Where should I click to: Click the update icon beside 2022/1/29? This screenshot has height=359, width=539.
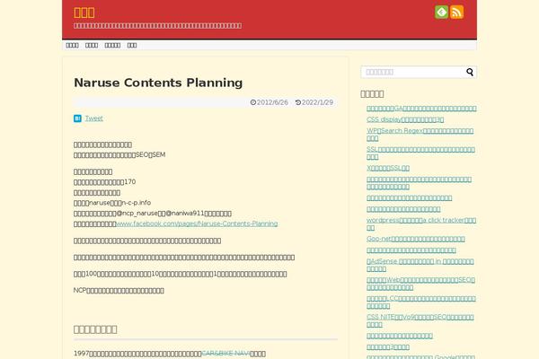point(298,102)
